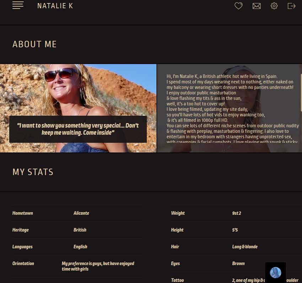Open the gear settings icon
This screenshot has height=283, width=302.
coord(274,6)
